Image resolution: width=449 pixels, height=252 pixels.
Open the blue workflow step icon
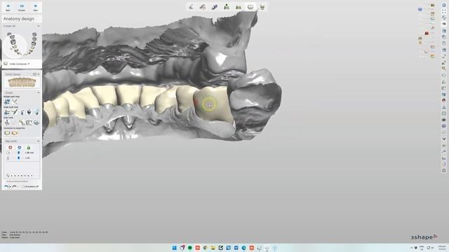[215, 7]
